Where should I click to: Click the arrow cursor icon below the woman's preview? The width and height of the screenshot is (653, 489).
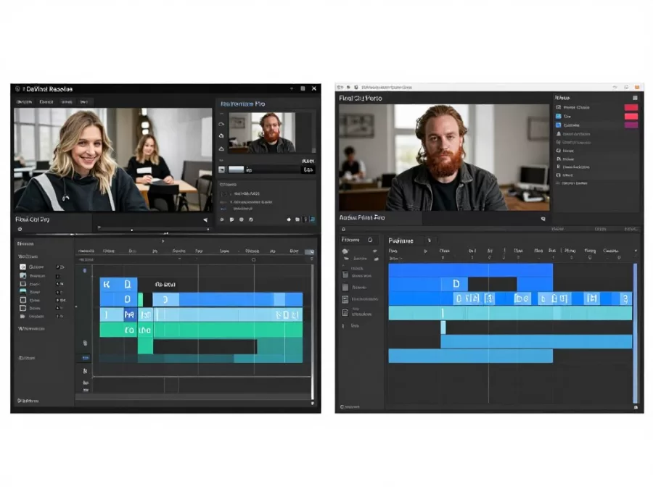pos(205,220)
